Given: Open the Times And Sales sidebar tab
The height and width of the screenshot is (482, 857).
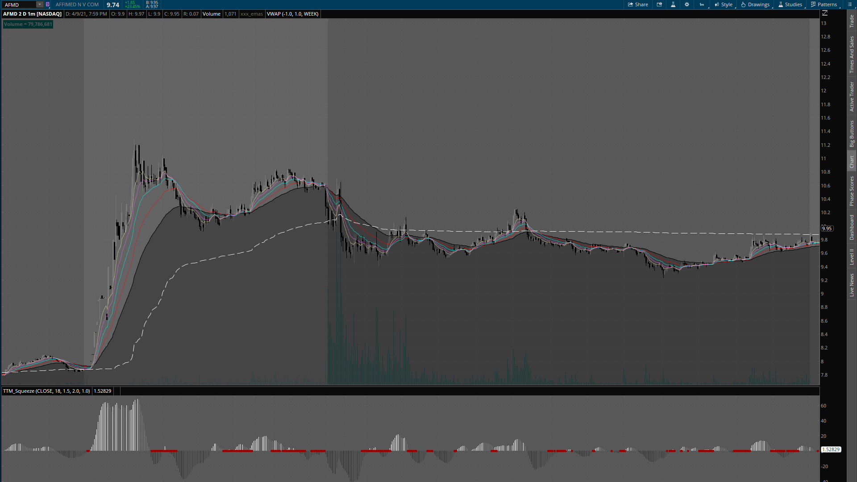Looking at the screenshot, I should click(852, 54).
